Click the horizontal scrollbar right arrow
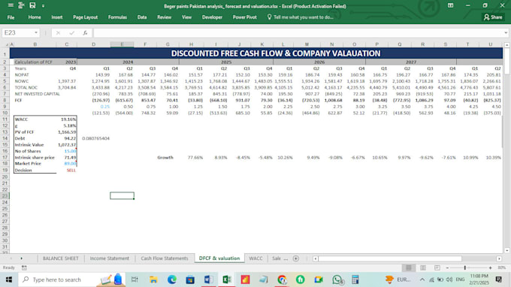This screenshot has width=511, height=287. 499,258
